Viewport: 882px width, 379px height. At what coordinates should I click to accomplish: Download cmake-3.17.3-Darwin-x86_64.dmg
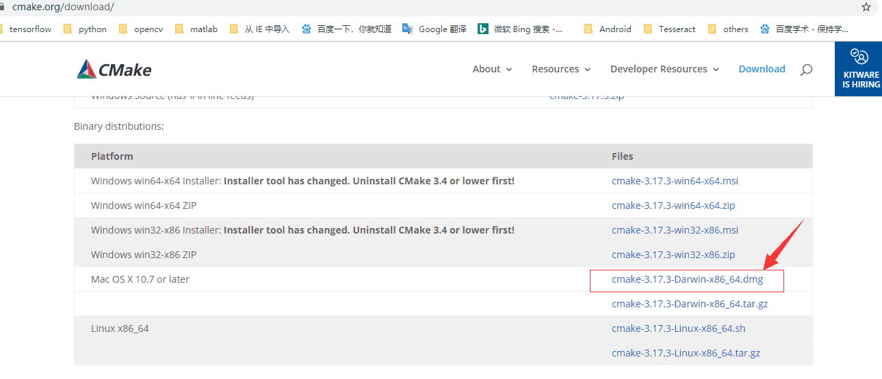point(687,279)
